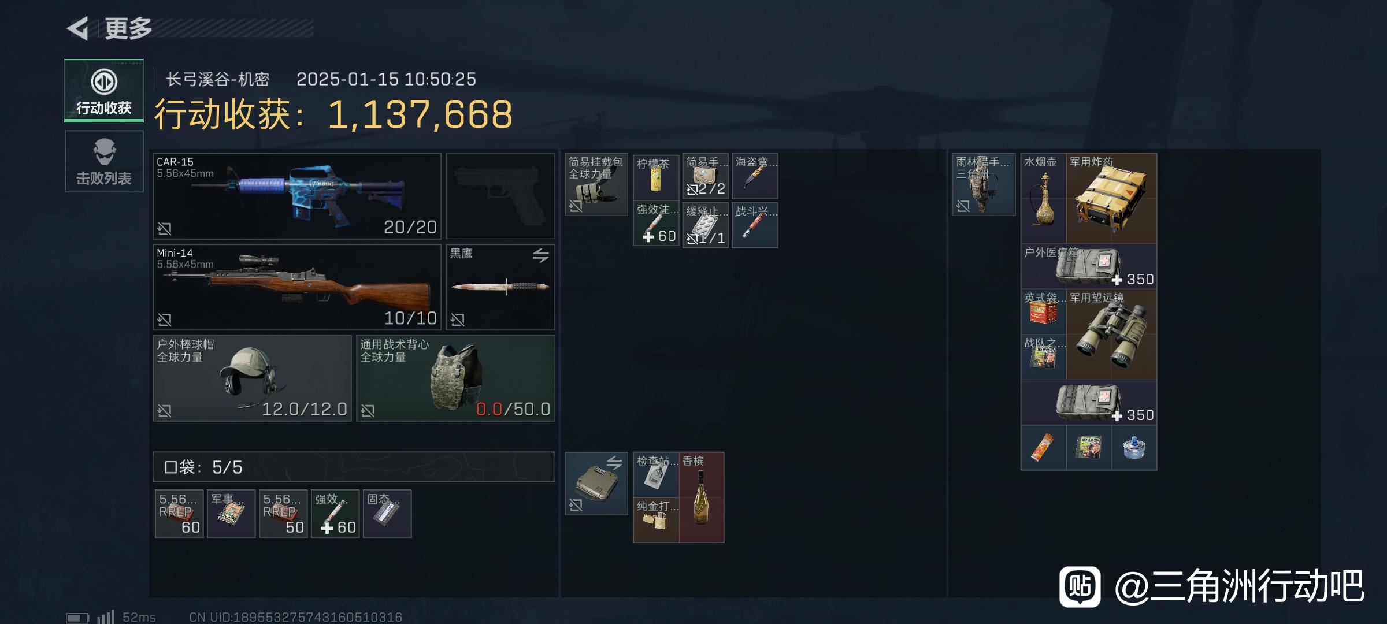The width and height of the screenshot is (1387, 624).
Task: Click the 黑鹰 knife item
Action: [x=500, y=287]
